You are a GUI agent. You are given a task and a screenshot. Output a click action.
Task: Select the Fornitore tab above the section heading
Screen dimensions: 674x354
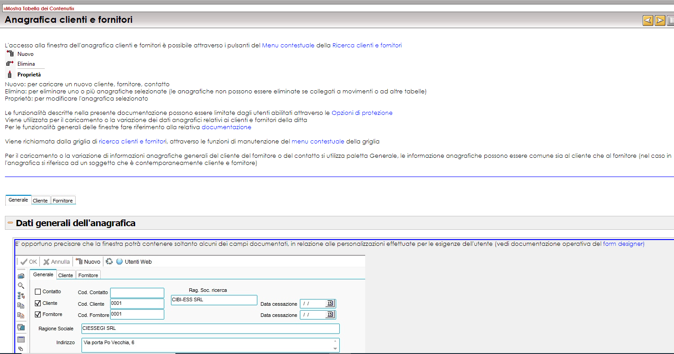[63, 201]
